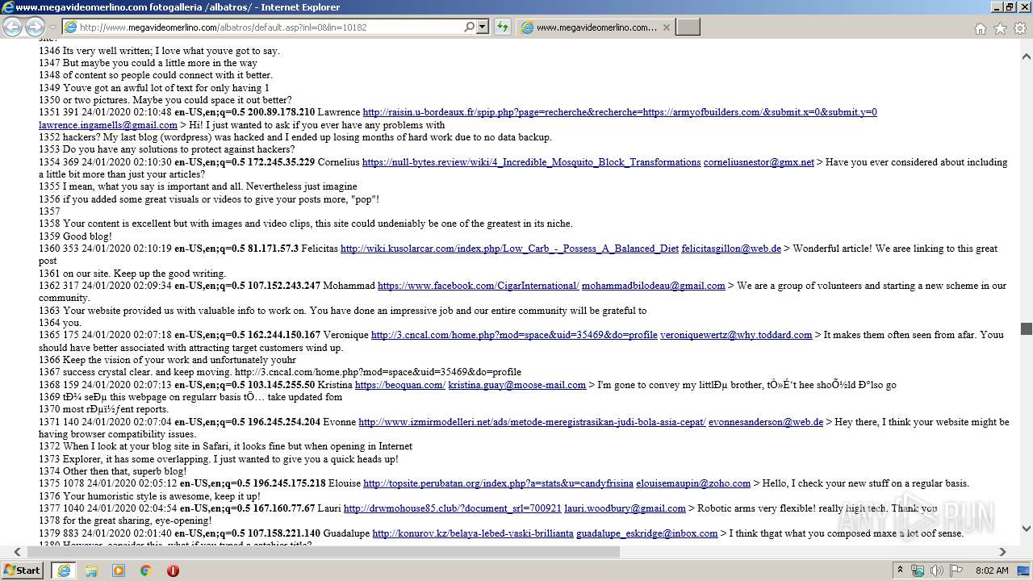Open the beoquan.com link

[400, 385]
